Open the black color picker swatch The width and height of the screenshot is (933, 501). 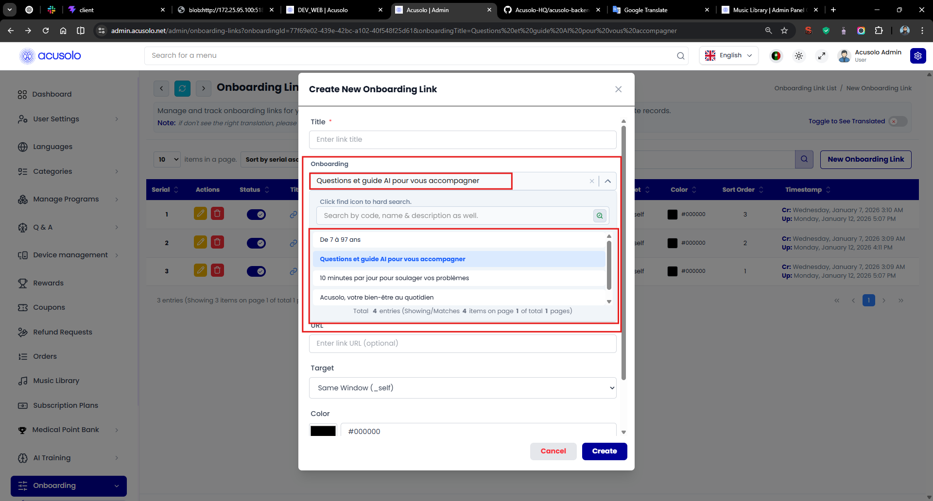coord(323,431)
